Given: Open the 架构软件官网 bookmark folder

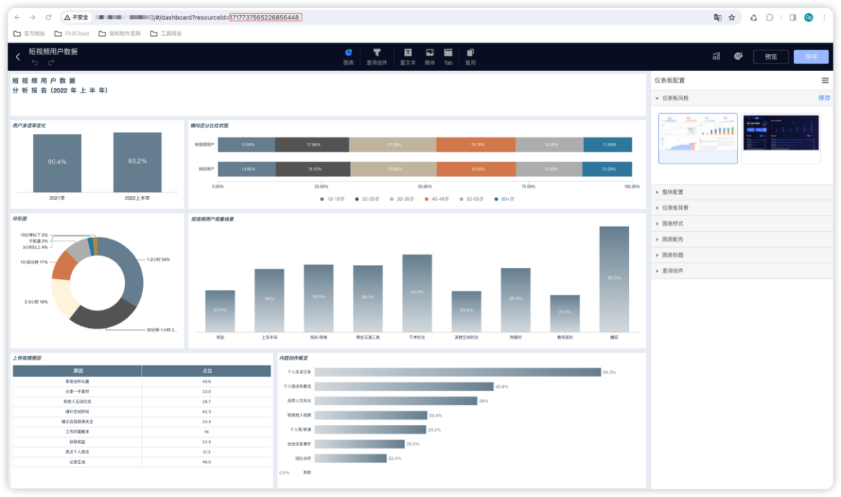Looking at the screenshot, I should [119, 33].
